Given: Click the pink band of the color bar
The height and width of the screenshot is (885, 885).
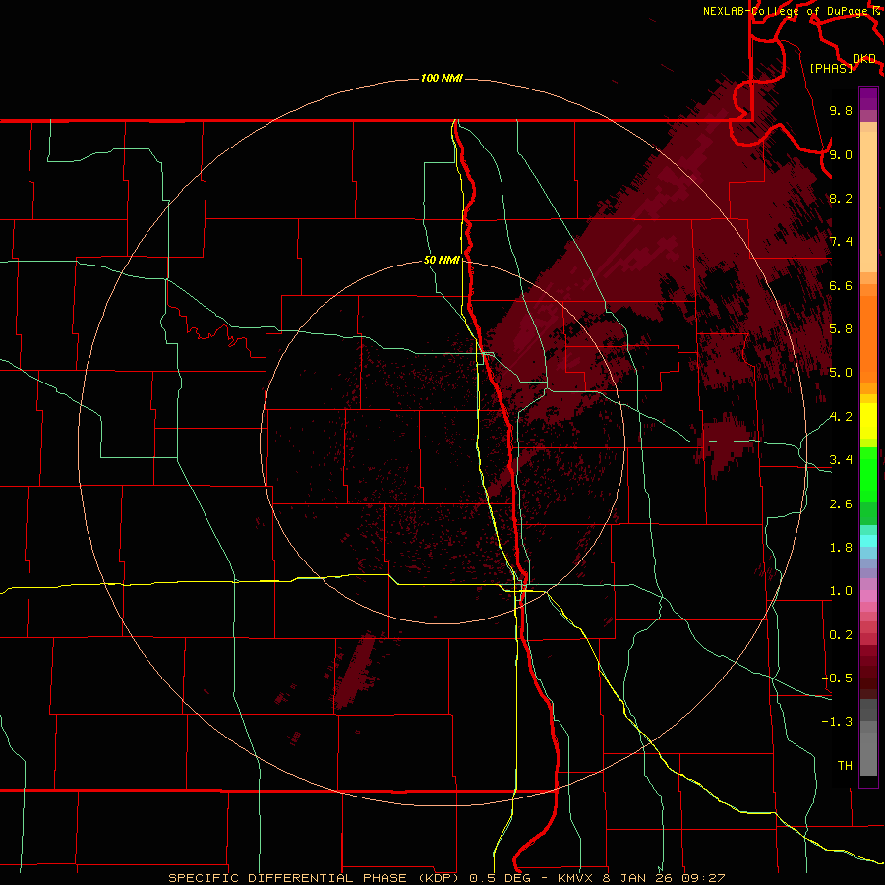Looking at the screenshot, I should [x=868, y=596].
